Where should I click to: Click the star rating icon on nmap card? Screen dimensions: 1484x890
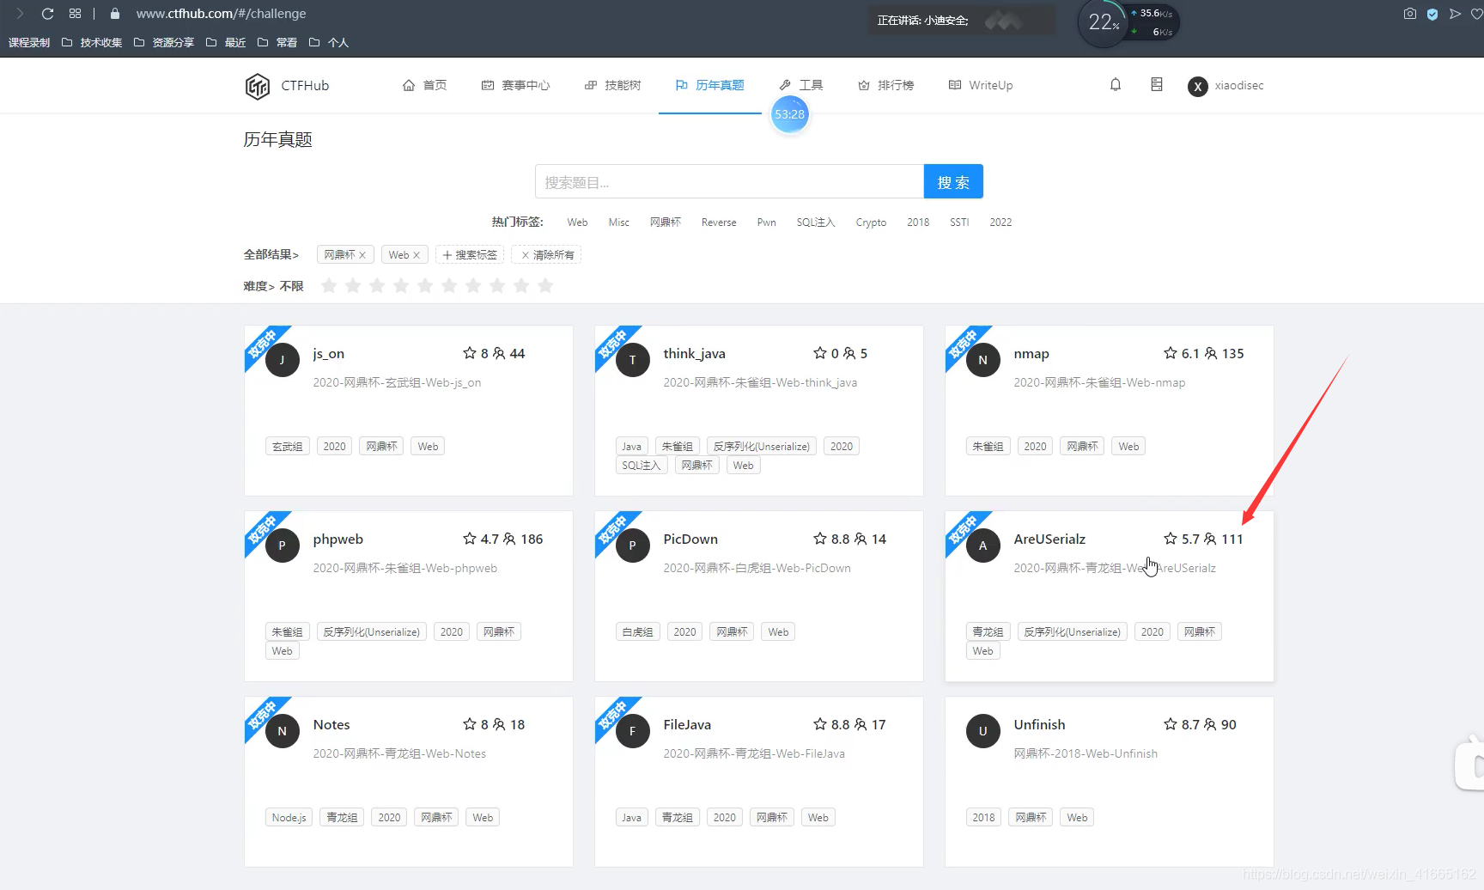[1171, 353]
